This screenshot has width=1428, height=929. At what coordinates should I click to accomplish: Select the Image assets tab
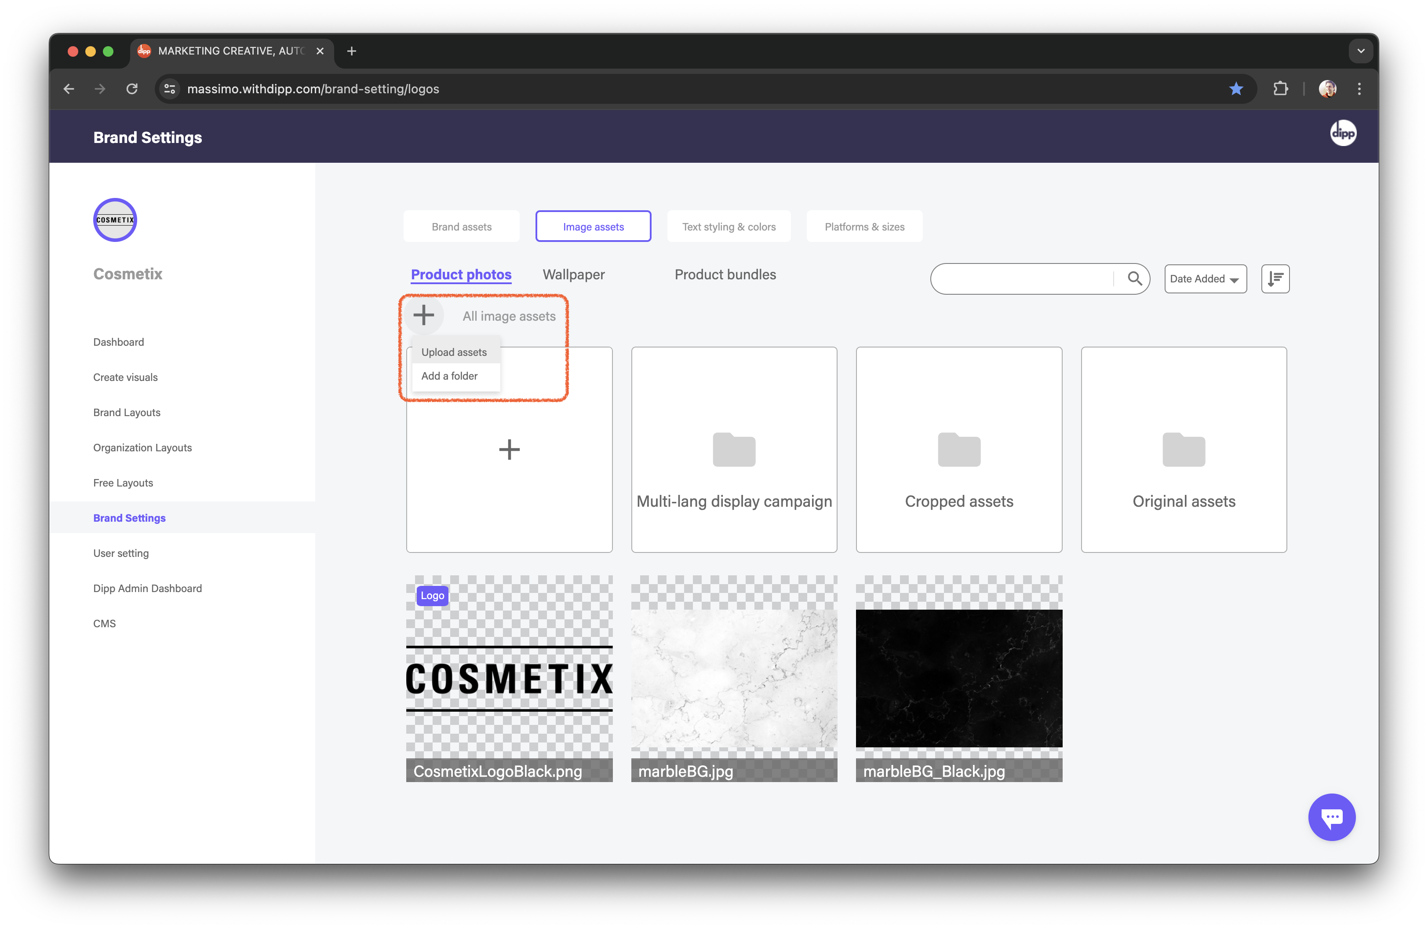593,226
